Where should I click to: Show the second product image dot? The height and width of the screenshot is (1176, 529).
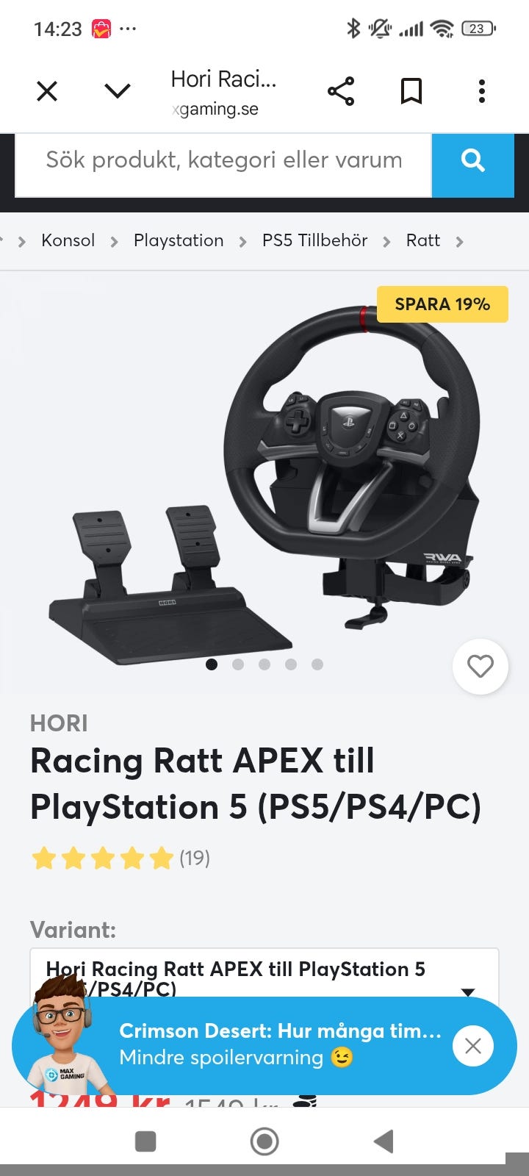[x=238, y=664]
